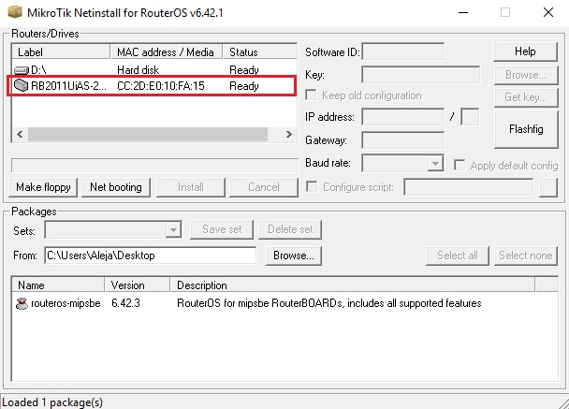Click the routeros-mipsbe package icon

22,303
